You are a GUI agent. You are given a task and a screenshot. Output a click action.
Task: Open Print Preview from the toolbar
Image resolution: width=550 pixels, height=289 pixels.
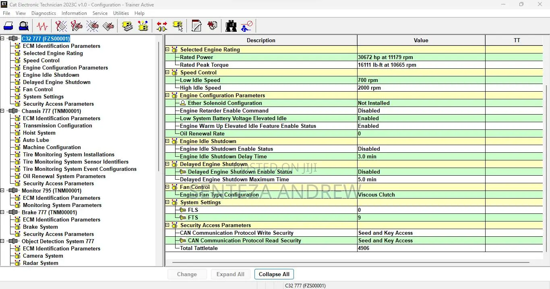tap(24, 26)
